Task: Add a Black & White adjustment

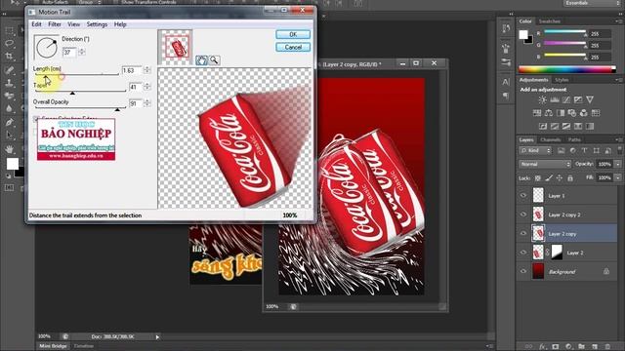Action: tap(561, 113)
